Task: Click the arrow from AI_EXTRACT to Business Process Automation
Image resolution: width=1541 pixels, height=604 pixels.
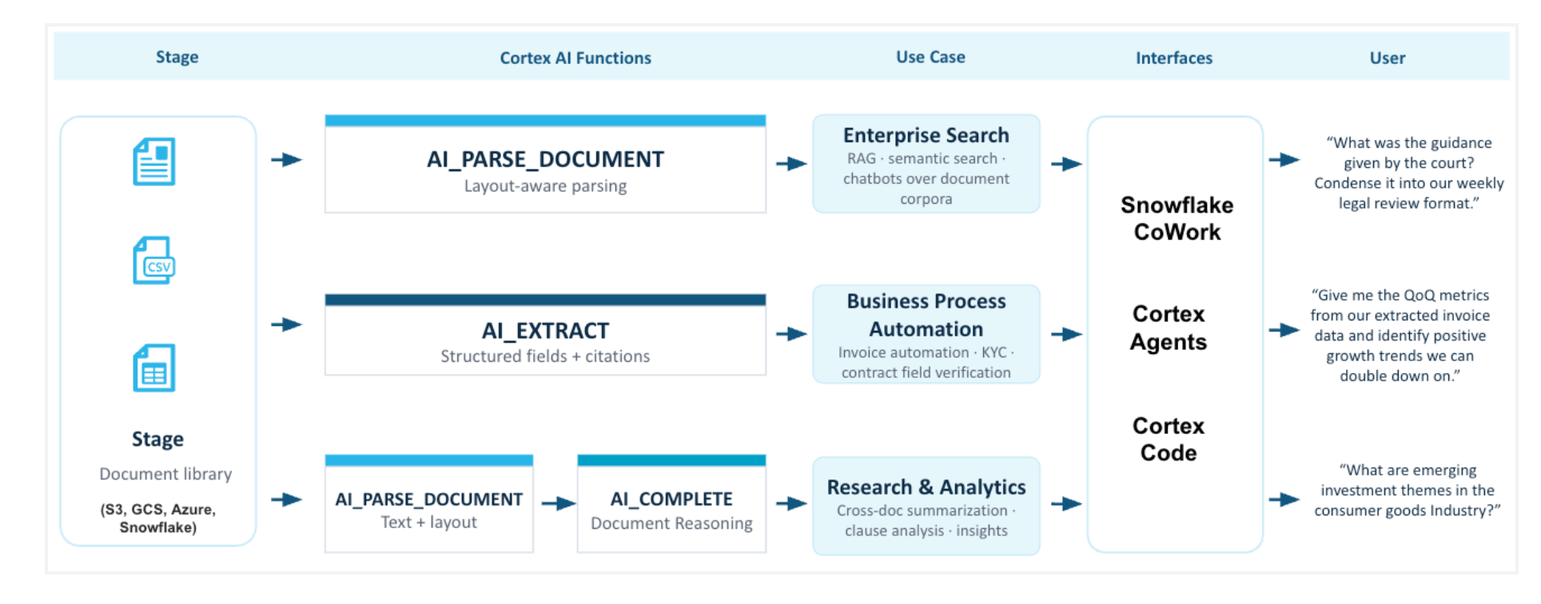Action: [791, 334]
